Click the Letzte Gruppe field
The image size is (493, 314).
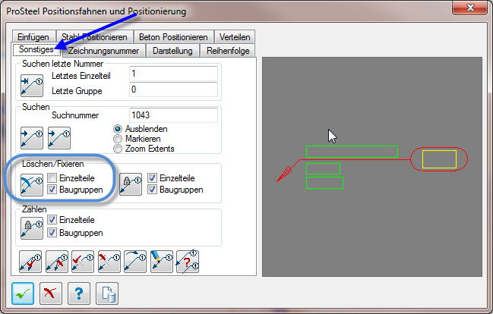click(x=173, y=89)
